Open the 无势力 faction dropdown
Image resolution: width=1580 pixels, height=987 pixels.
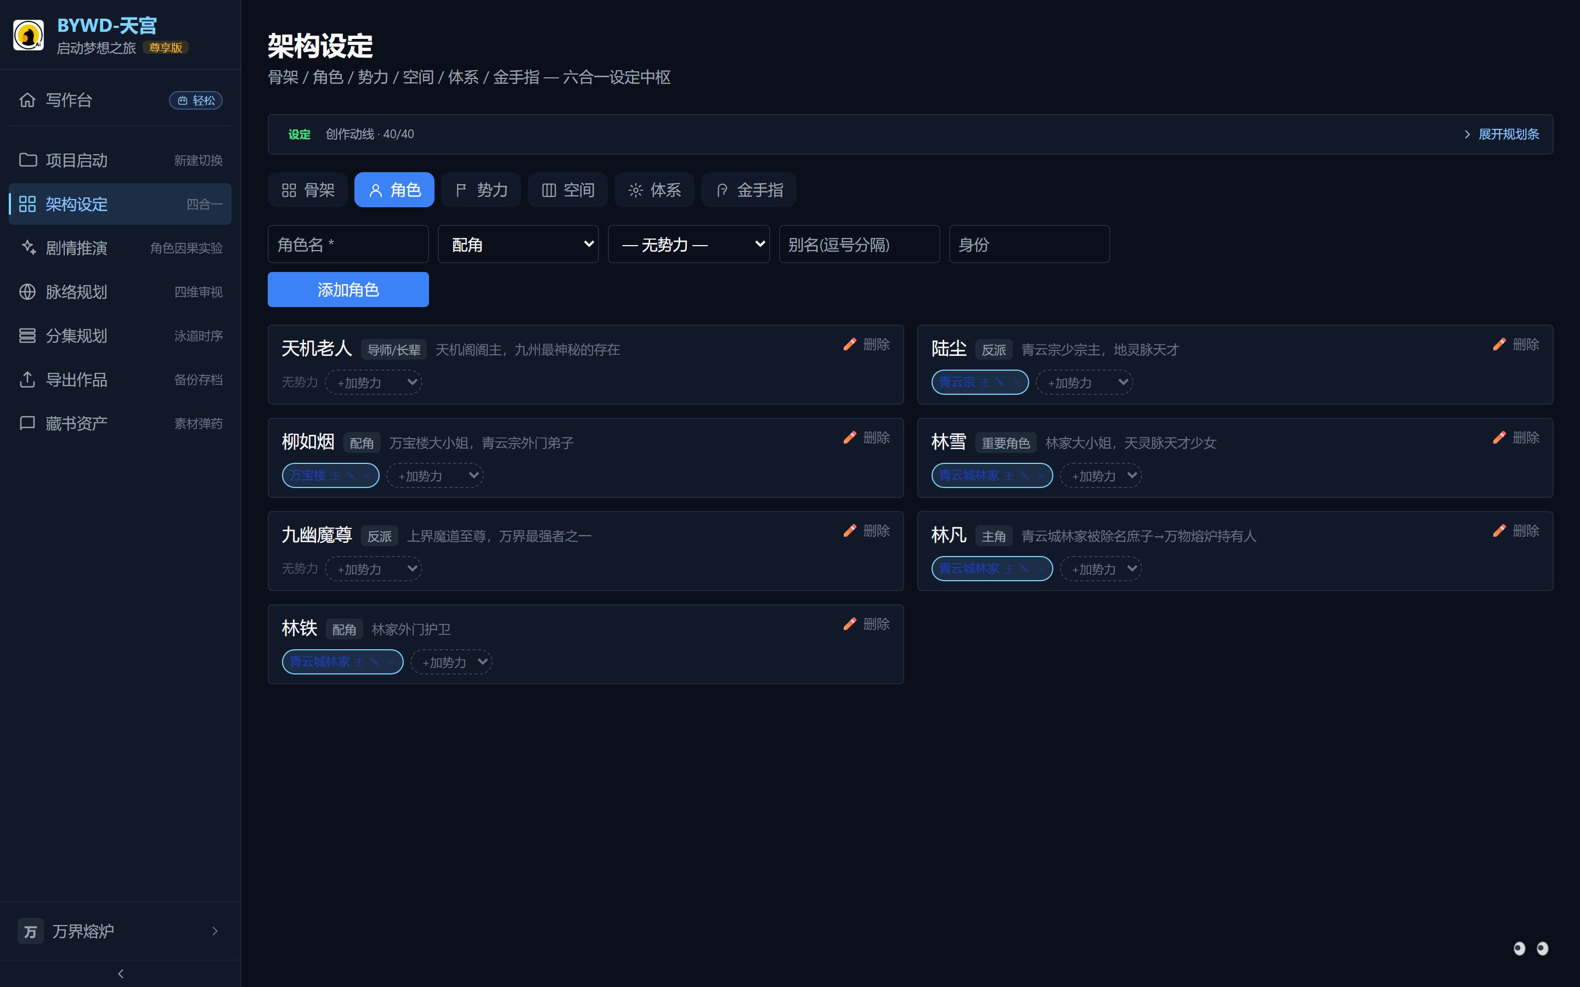[x=689, y=244]
